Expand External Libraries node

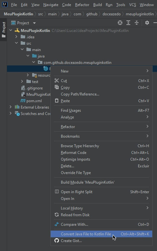[x=11, y=107]
